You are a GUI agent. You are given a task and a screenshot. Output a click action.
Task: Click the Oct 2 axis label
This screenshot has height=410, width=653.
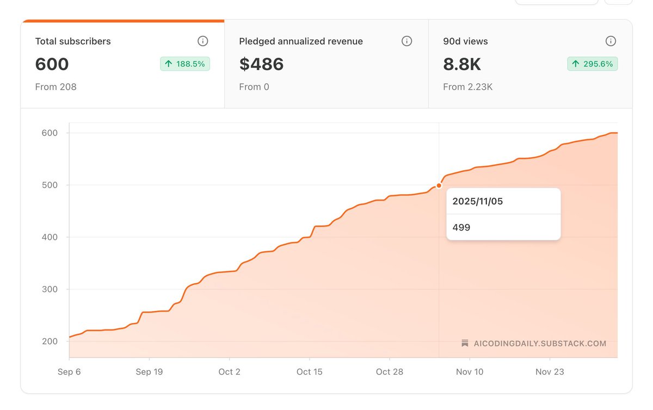[230, 372]
